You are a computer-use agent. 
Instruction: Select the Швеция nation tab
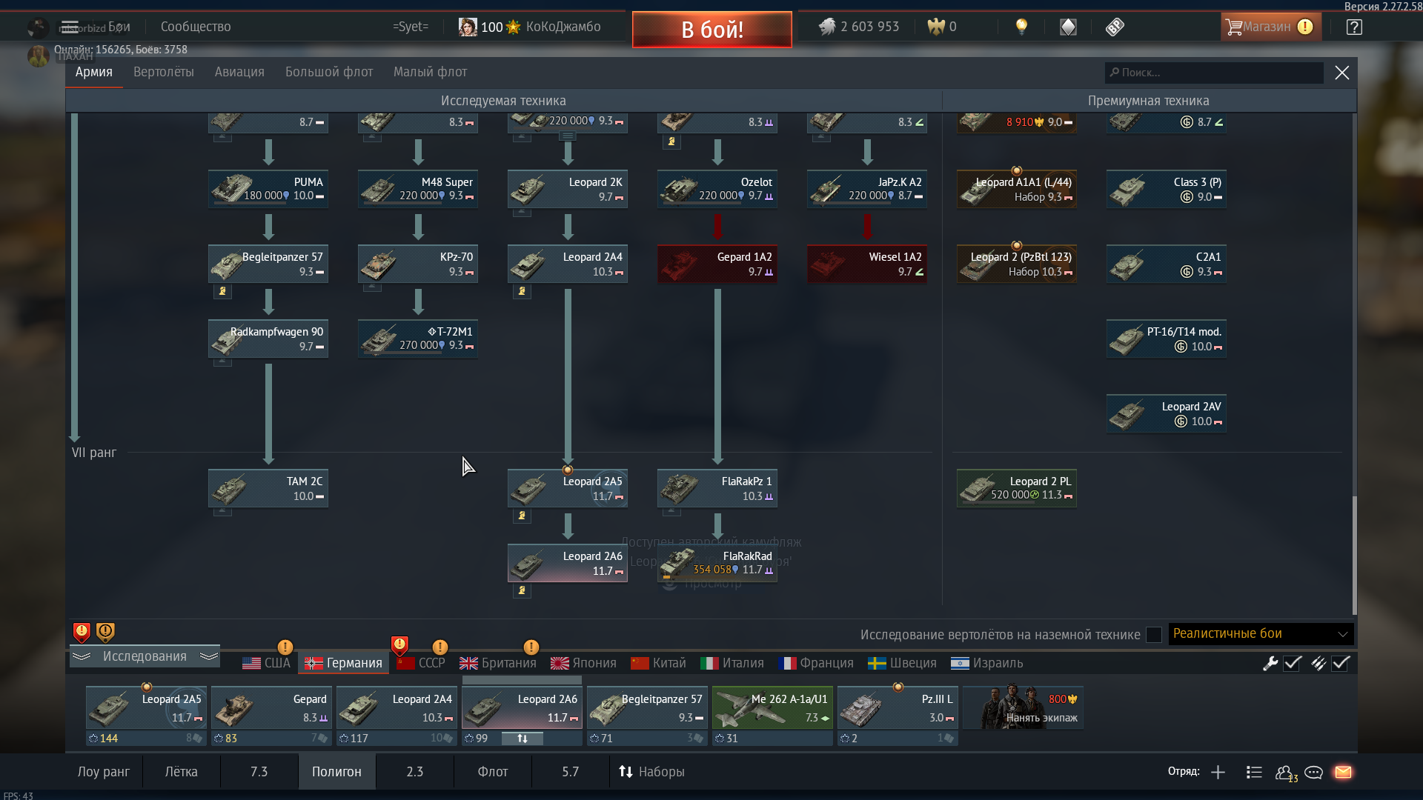(903, 663)
